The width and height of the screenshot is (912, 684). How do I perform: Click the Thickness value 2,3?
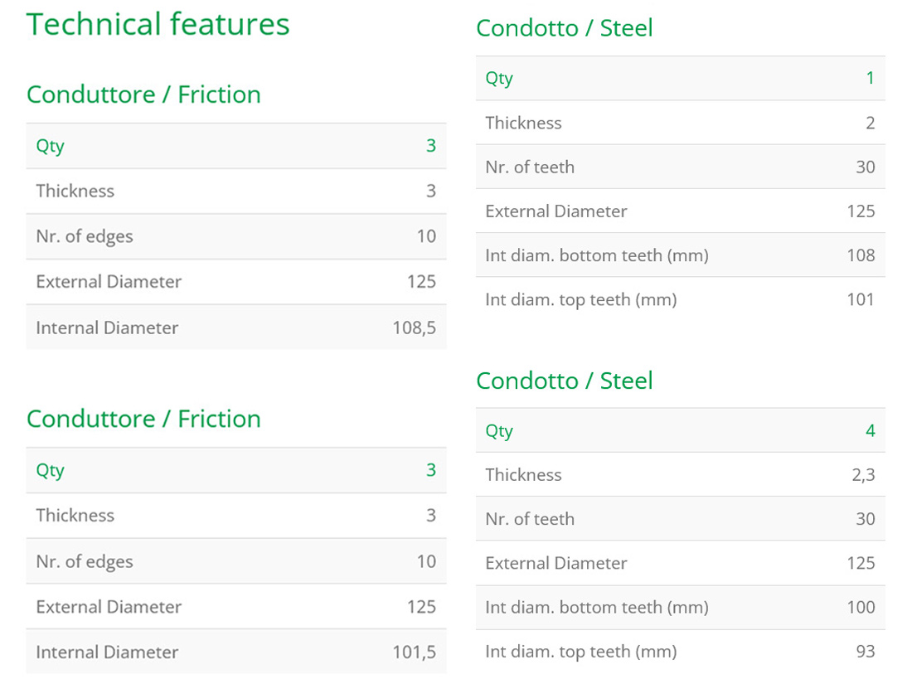(x=863, y=474)
